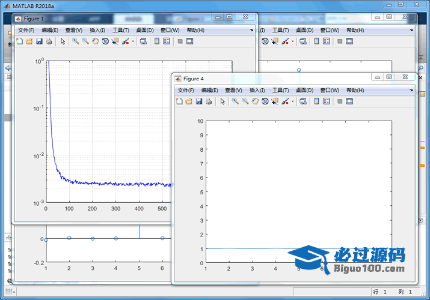Open 桌面(D) menu in Figure 1

[145, 31]
